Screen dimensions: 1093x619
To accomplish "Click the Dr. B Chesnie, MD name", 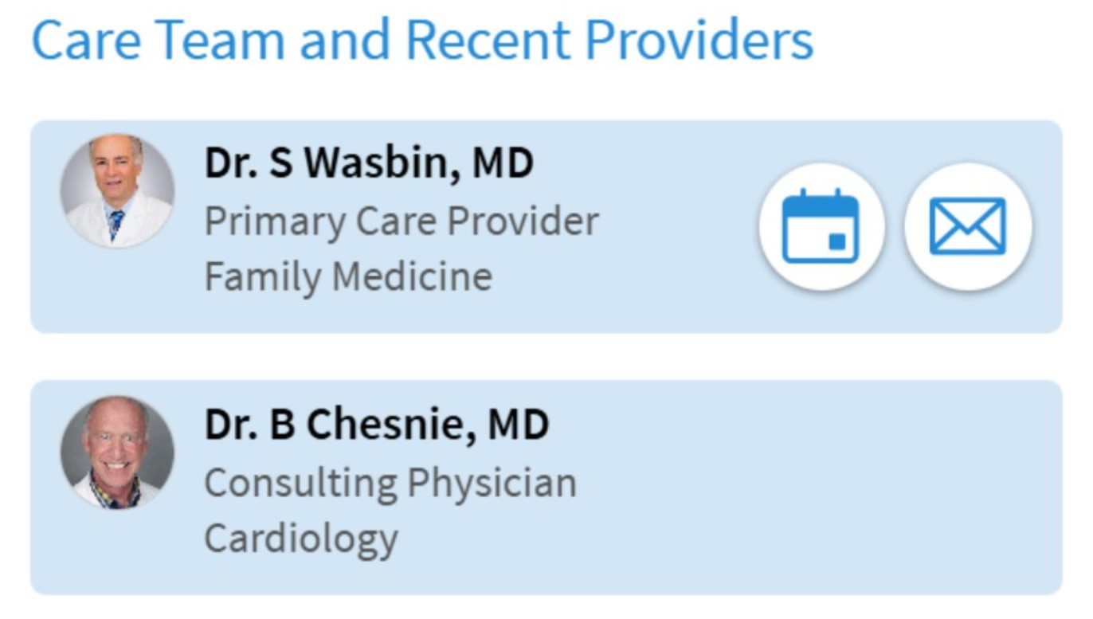I will (376, 425).
